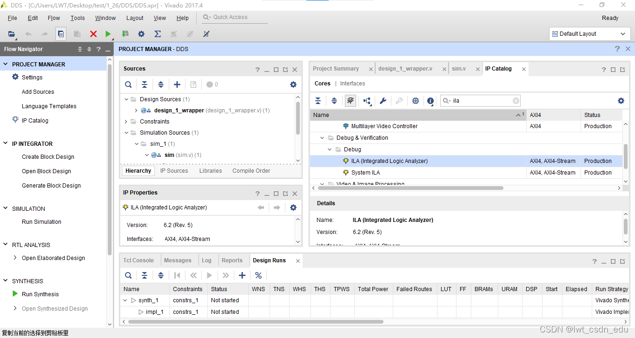The width and height of the screenshot is (635, 338).
Task: Click the group by hierarchy icon in IP Catalog
Action: [367, 101]
